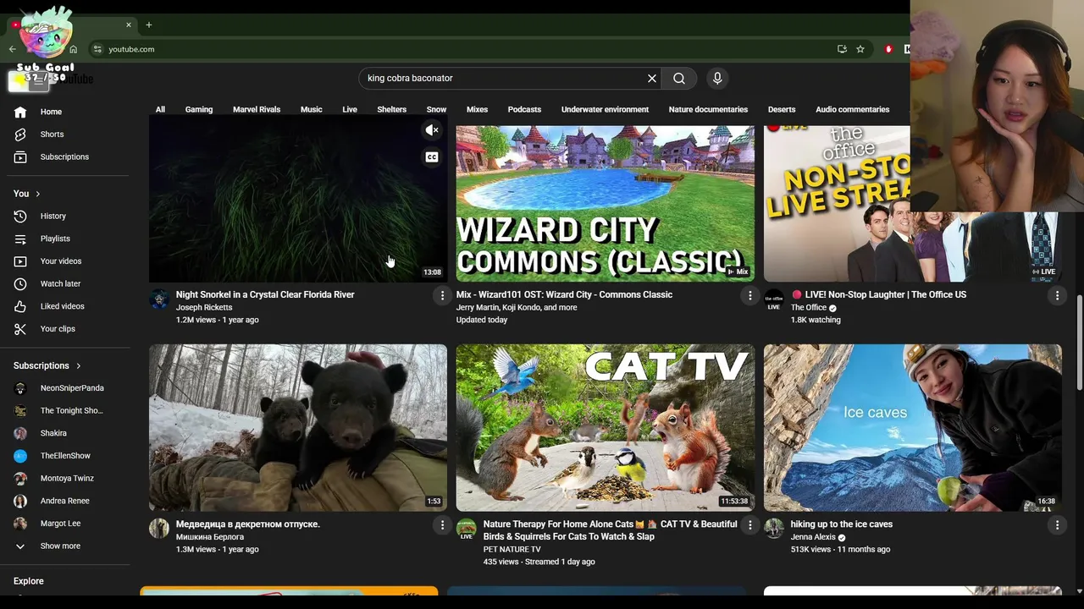Open options menu for Wizard101 OST mix
The height and width of the screenshot is (609, 1084).
tap(749, 295)
